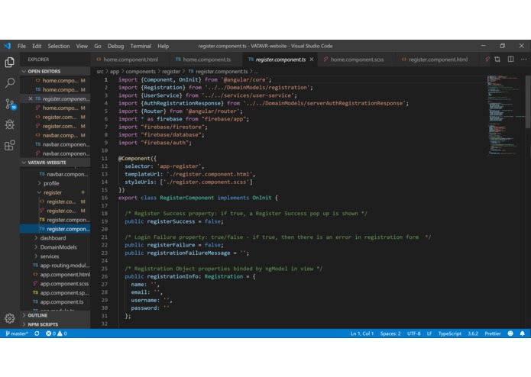Click the Explorer panel title

38,60
